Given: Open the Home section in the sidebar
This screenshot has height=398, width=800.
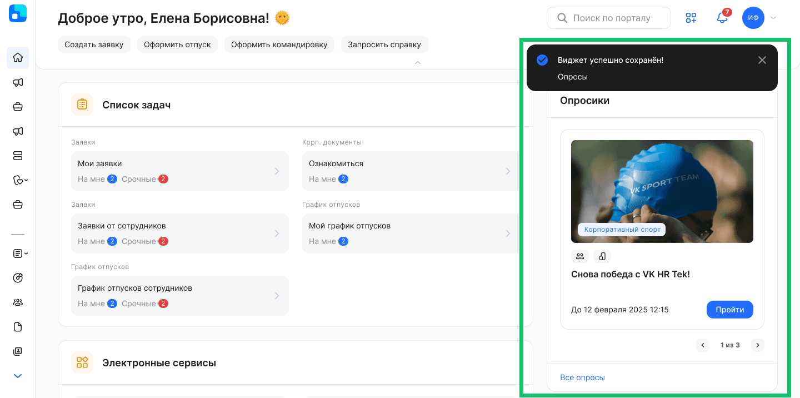Looking at the screenshot, I should (17, 58).
